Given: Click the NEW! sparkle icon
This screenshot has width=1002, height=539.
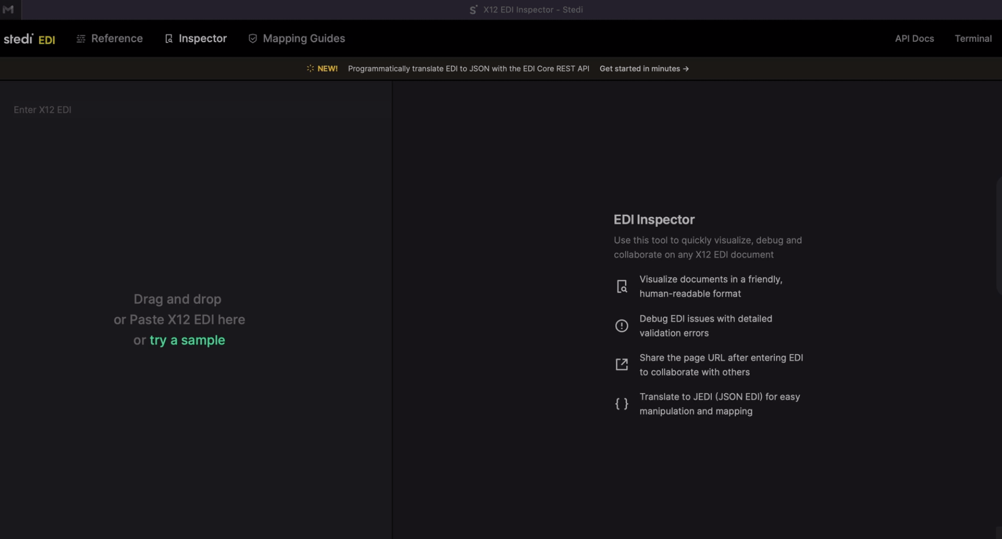Looking at the screenshot, I should point(310,68).
